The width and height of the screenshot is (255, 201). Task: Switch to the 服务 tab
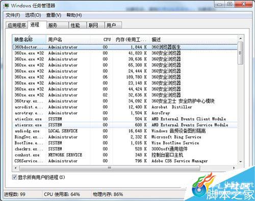tap(58, 26)
